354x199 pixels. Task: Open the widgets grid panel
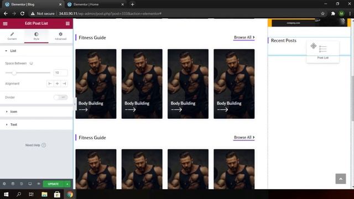(67, 23)
